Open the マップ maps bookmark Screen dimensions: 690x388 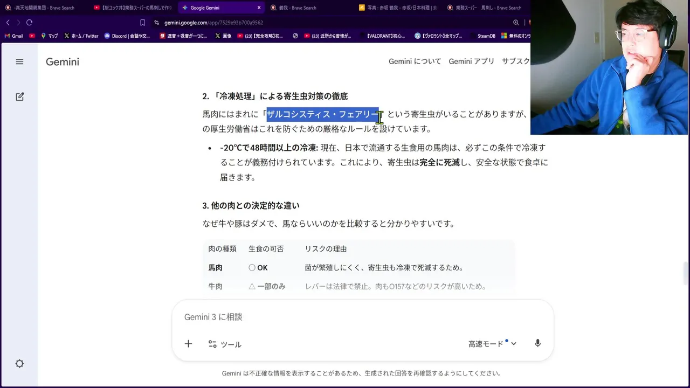click(49, 36)
